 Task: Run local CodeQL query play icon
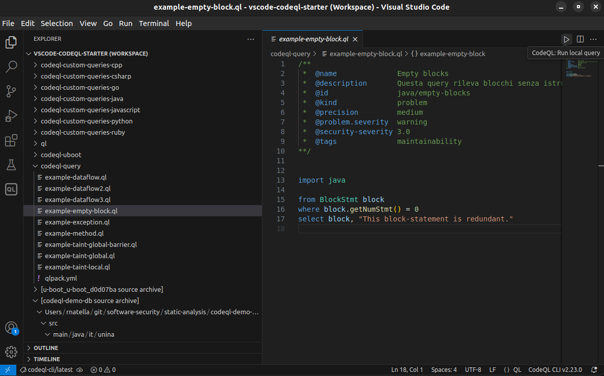(x=566, y=39)
